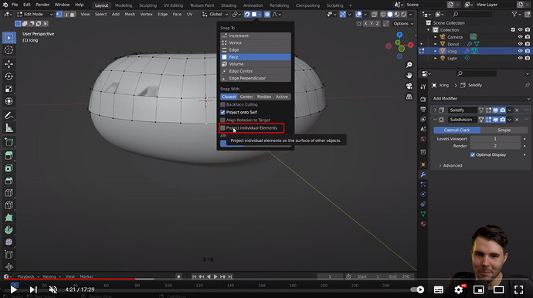Remove the Solidify modifier
The height and width of the screenshot is (298, 533).
pos(517,110)
